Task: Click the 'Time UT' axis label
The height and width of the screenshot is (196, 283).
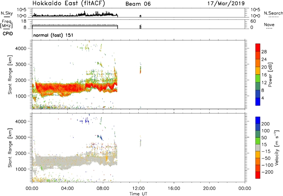Action: point(138,194)
